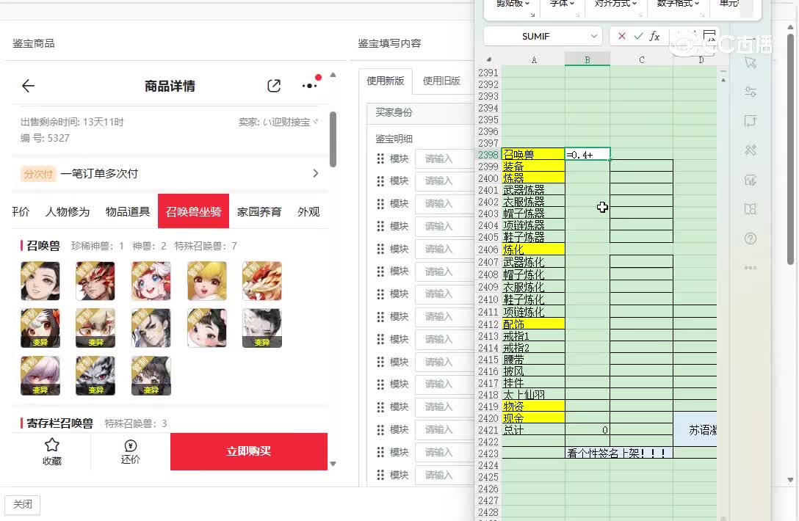This screenshot has width=799, height=521.
Task: Select column A header in spreadsheet
Action: tap(533, 59)
